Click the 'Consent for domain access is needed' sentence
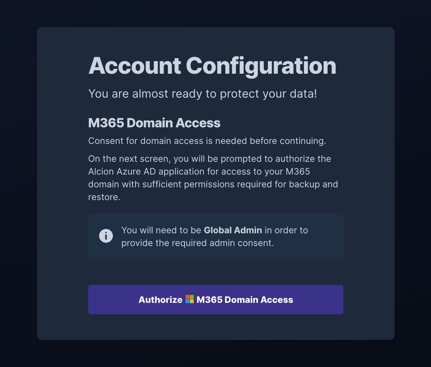The width and height of the screenshot is (431, 367). 207,141
